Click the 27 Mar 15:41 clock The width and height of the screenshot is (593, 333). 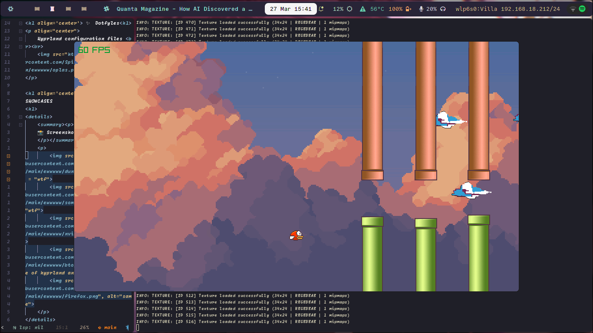pyautogui.click(x=290, y=9)
